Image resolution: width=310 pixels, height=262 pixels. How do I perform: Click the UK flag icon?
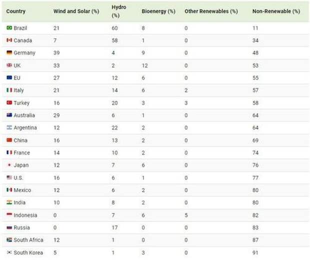(x=9, y=65)
